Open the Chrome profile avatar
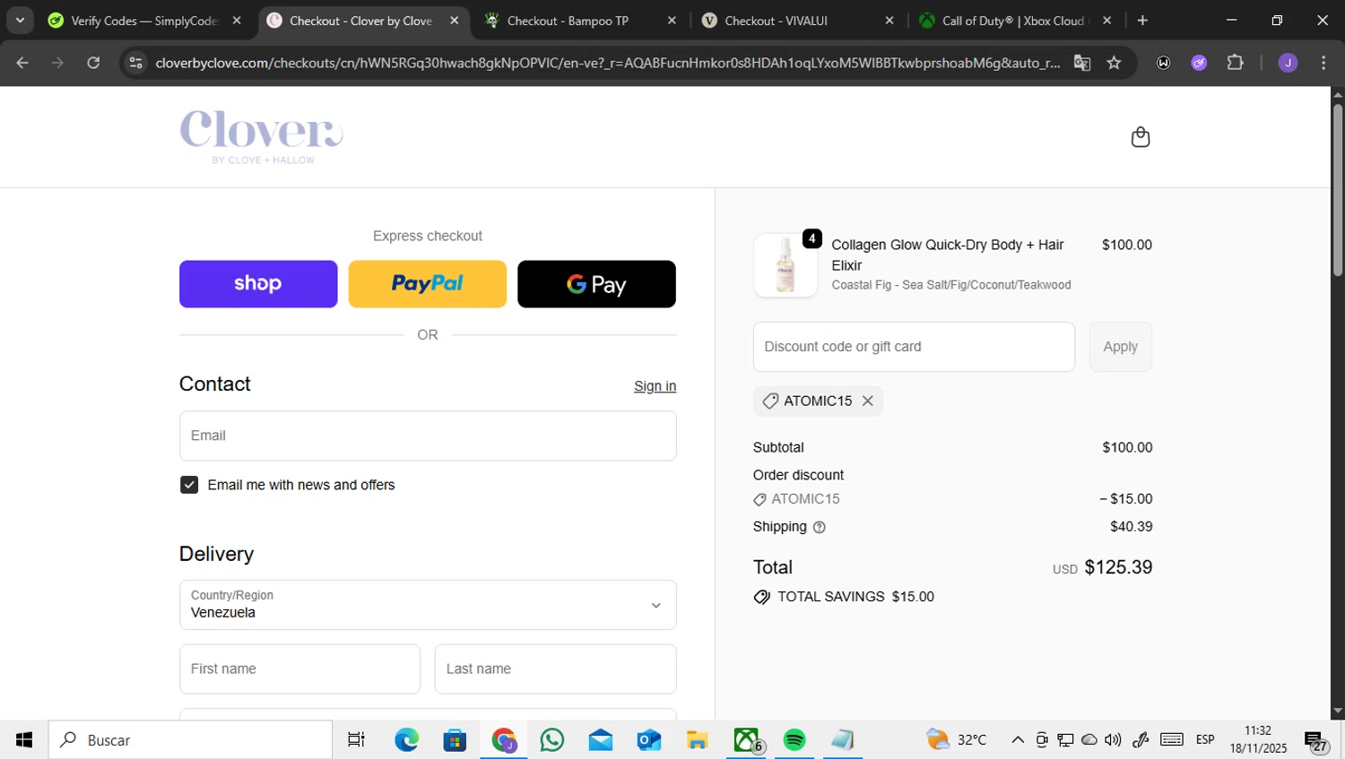This screenshot has height=759, width=1345. (x=1288, y=63)
